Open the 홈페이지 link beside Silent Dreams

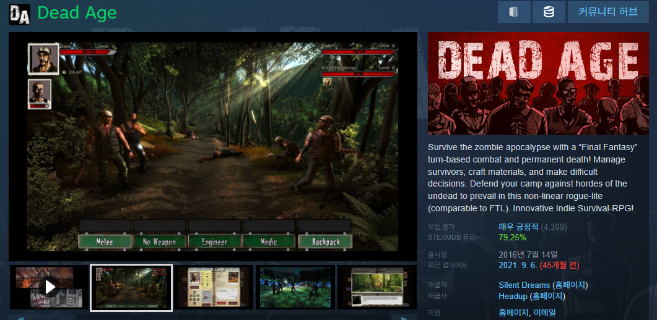570,285
